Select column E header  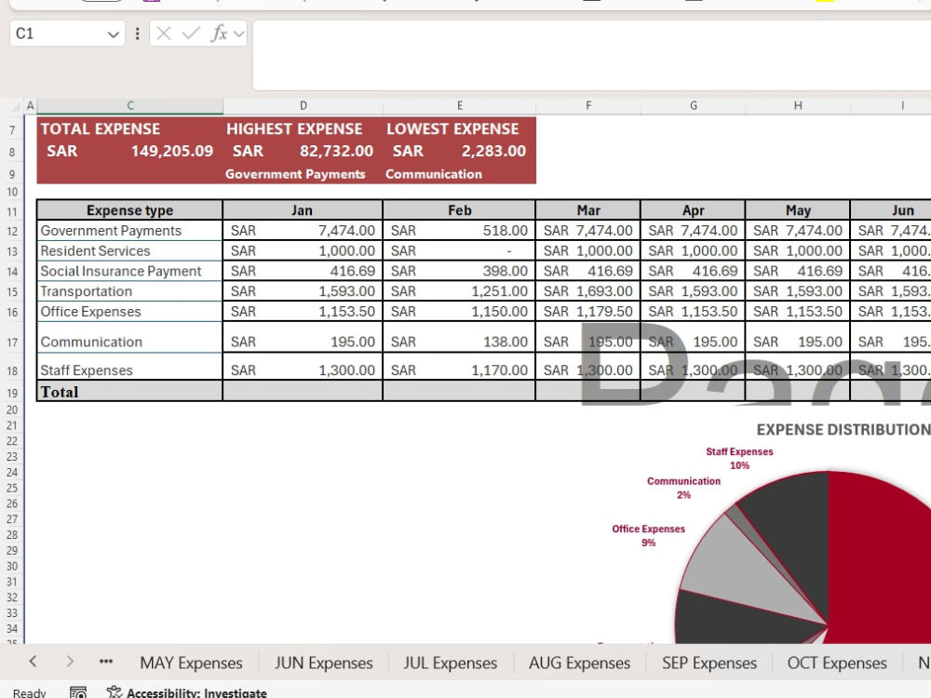click(x=460, y=106)
